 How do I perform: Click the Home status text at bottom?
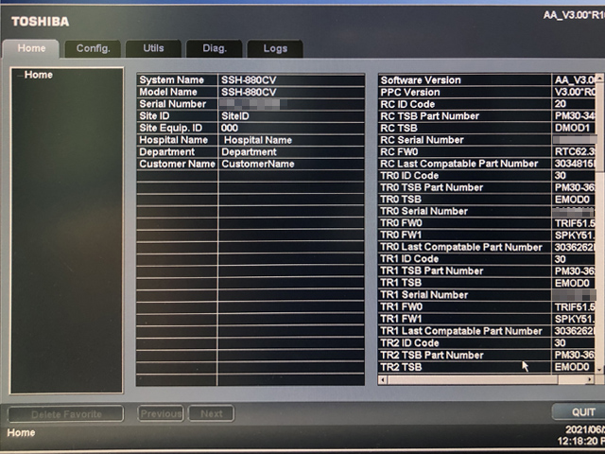pos(21,433)
